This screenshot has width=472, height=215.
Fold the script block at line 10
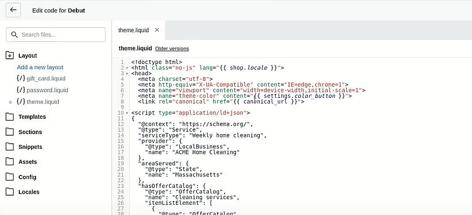127,113
